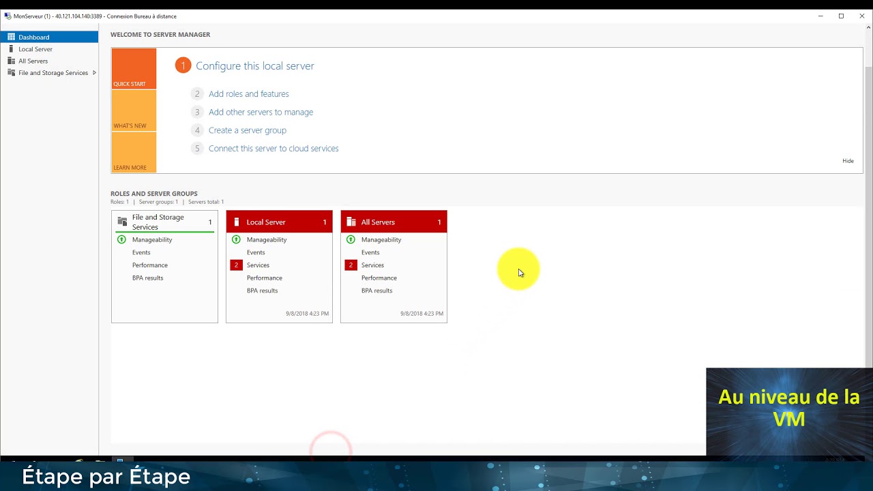Click green manageability icon in All Servers tile
The image size is (873, 491).
pyautogui.click(x=351, y=239)
